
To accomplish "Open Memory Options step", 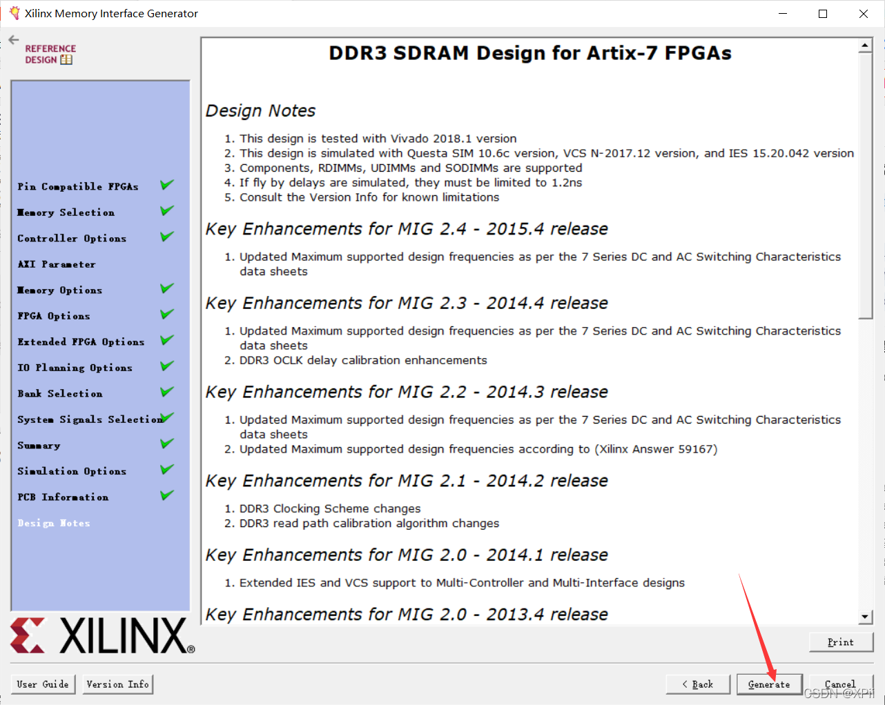I will coord(60,290).
